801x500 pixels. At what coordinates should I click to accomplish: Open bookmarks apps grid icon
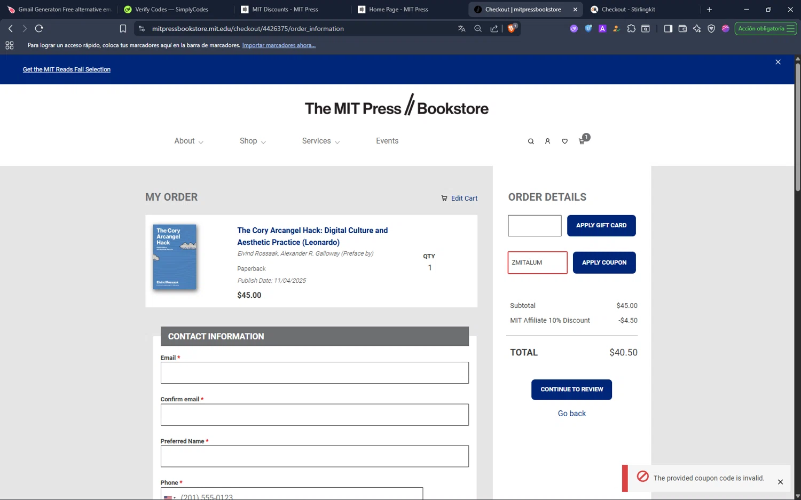[x=10, y=45]
